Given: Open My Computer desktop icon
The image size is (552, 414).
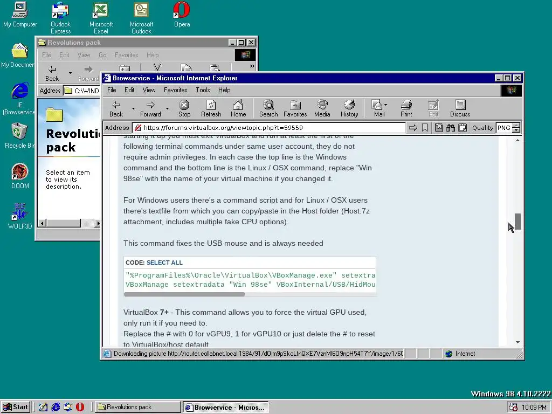Looking at the screenshot, I should (20, 15).
